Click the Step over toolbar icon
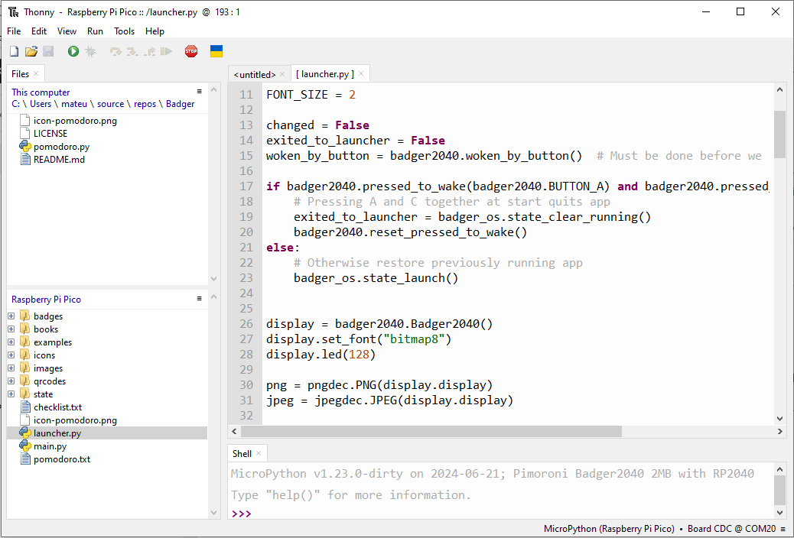The width and height of the screenshot is (794, 538). [x=116, y=51]
